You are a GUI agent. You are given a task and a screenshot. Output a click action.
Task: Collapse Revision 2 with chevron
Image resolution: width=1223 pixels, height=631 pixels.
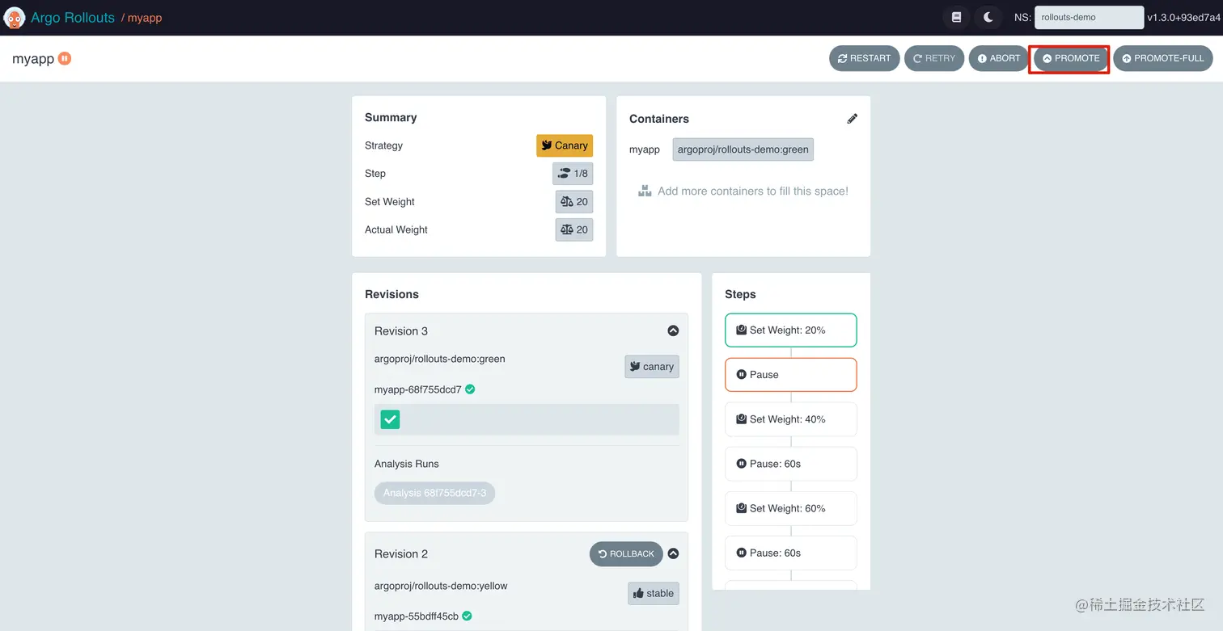pyautogui.click(x=673, y=554)
